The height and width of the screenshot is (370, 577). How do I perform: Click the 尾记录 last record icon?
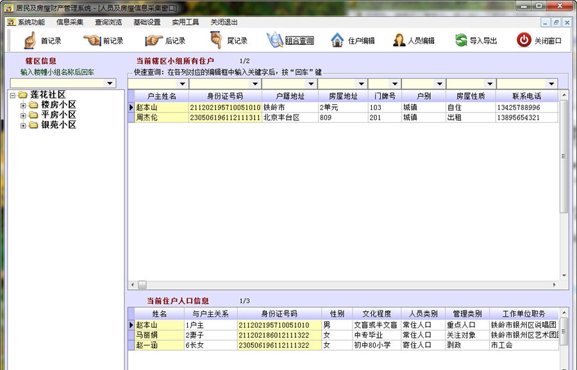(216, 40)
